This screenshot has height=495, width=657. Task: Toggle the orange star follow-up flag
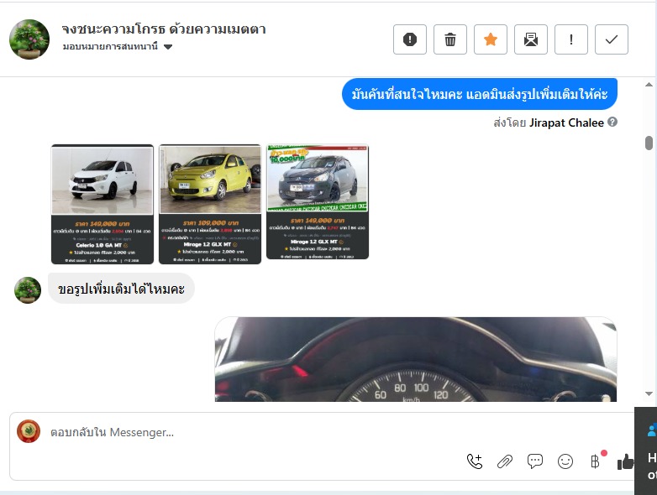click(491, 39)
